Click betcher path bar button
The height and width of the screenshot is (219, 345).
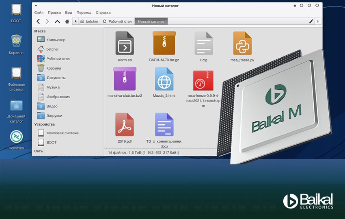click(x=89, y=22)
